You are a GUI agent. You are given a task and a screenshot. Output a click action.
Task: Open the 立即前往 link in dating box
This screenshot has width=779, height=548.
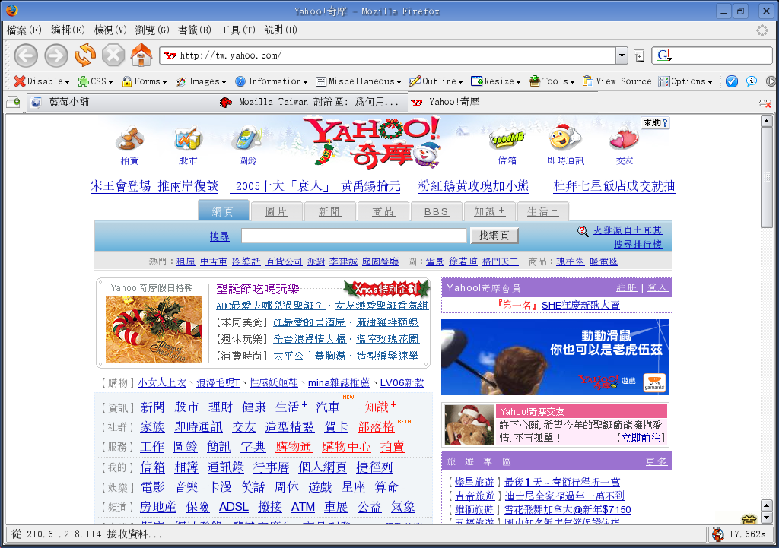(641, 438)
